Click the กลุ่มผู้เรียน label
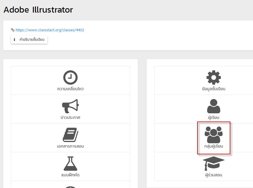This screenshot has width=253, height=188. 214,146
